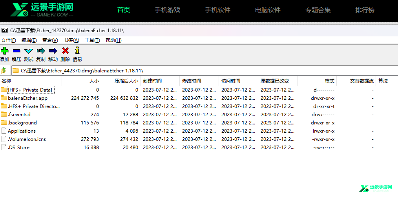Select the .background folder icon
Image resolution: width=398 pixels, height=198 pixels.
pyautogui.click(x=4, y=122)
